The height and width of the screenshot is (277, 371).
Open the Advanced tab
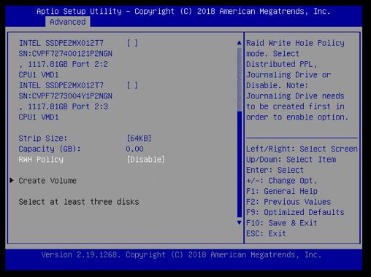pyautogui.click(x=68, y=22)
